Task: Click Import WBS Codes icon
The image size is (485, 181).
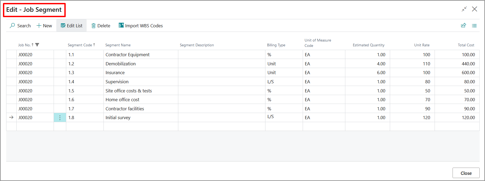Action: pyautogui.click(x=121, y=25)
